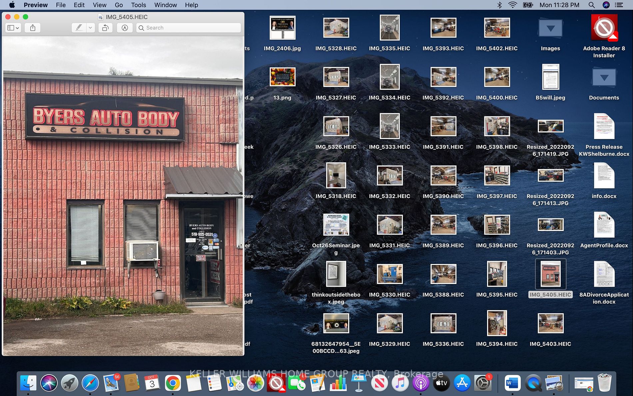
Task: Open the sidebar view mode dropdown
Action: point(13,28)
